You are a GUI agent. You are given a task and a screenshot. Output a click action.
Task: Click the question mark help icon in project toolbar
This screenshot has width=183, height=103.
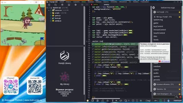[x=82, y=5]
